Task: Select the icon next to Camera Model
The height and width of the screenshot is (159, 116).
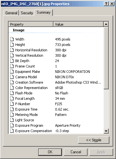Action: coord(12,77)
